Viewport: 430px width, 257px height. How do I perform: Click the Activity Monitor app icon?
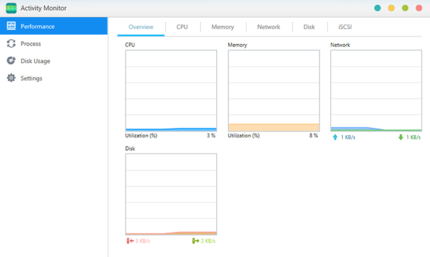click(x=11, y=8)
